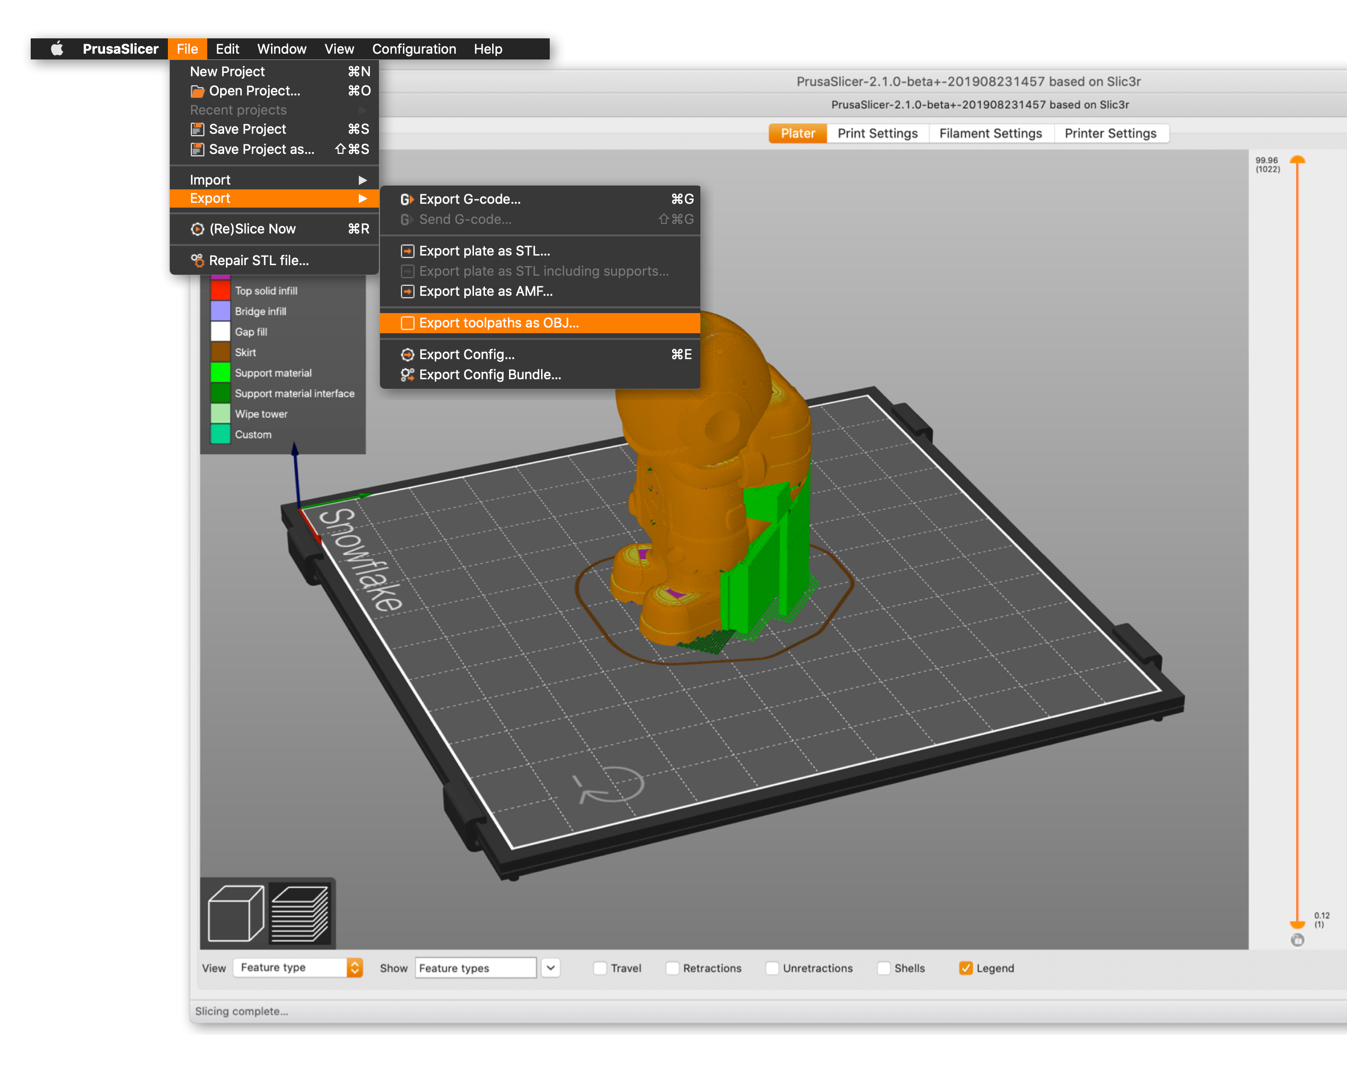Image resolution: width=1347 pixels, height=1073 pixels.
Task: Click the Export Config Bundle icon
Action: 407,375
